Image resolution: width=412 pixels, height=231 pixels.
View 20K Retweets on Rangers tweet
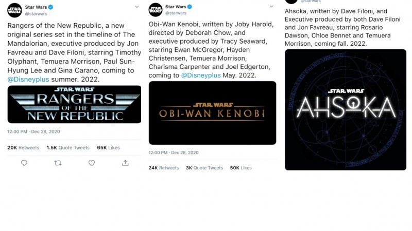pos(23,148)
